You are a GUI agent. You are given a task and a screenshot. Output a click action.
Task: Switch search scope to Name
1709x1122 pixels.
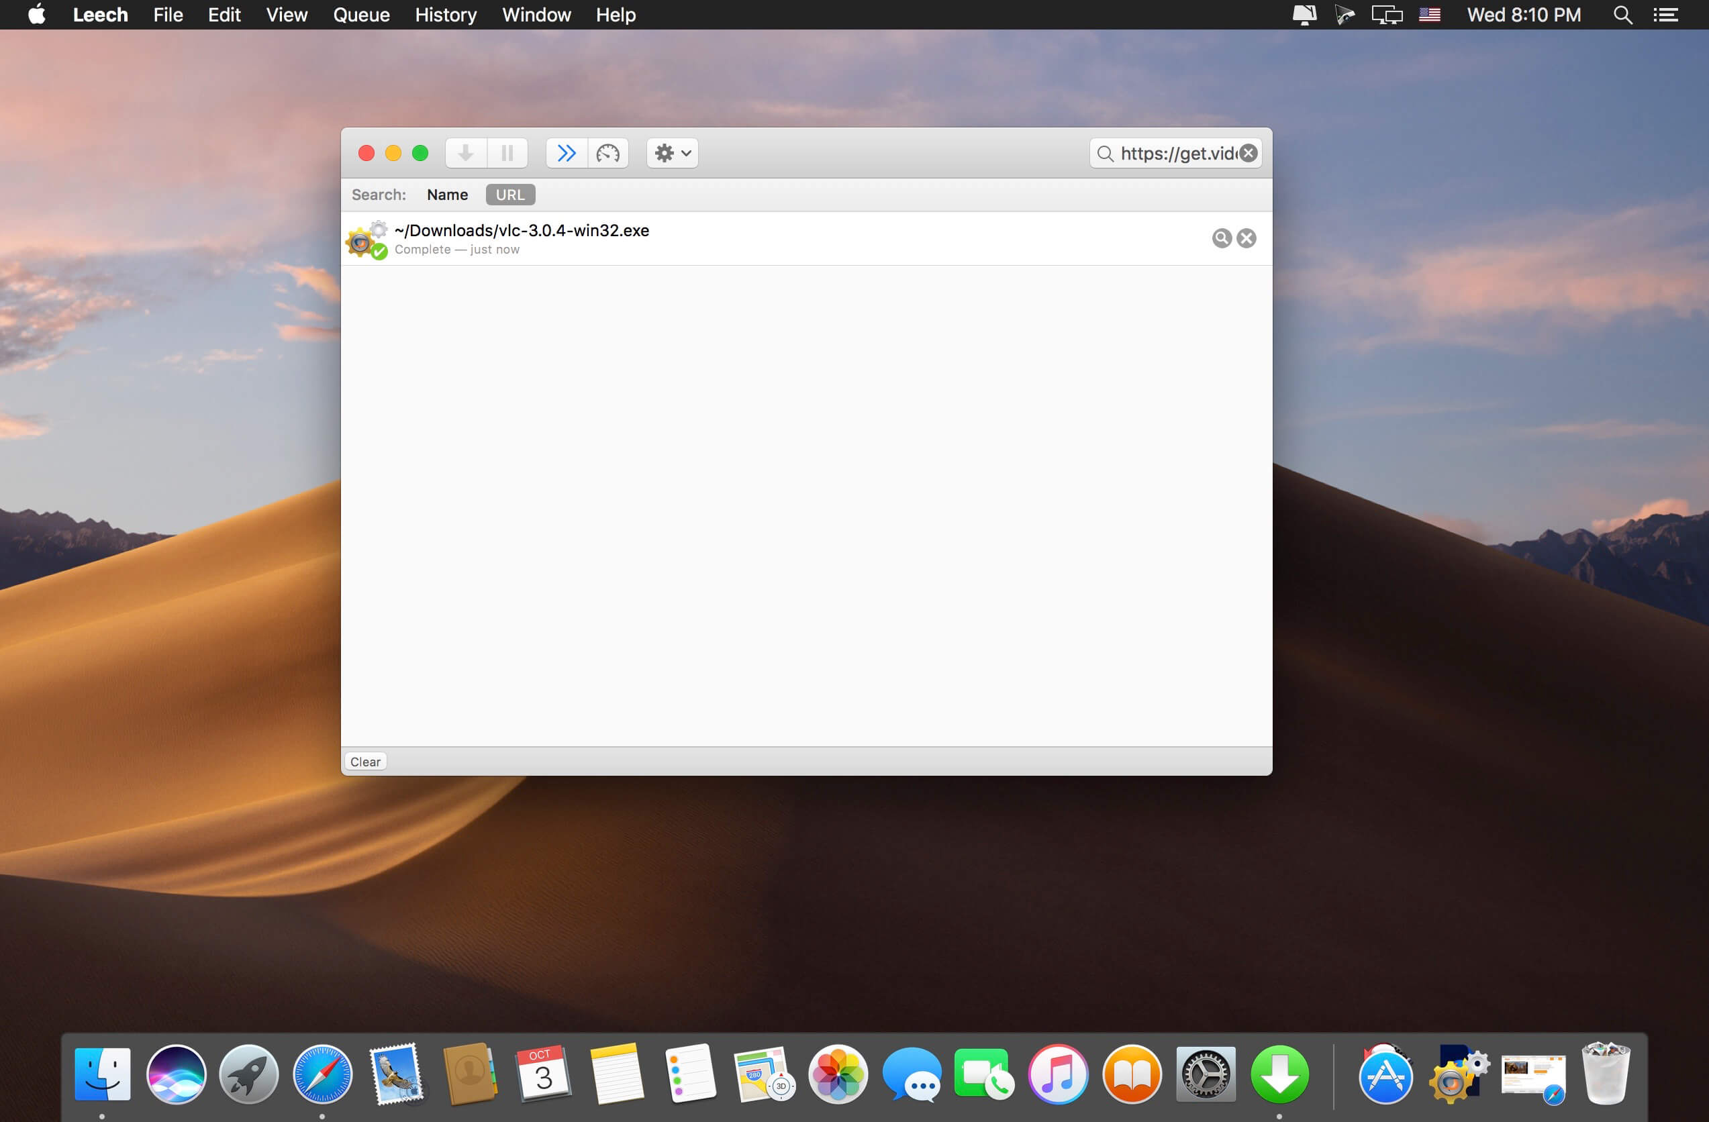446,195
